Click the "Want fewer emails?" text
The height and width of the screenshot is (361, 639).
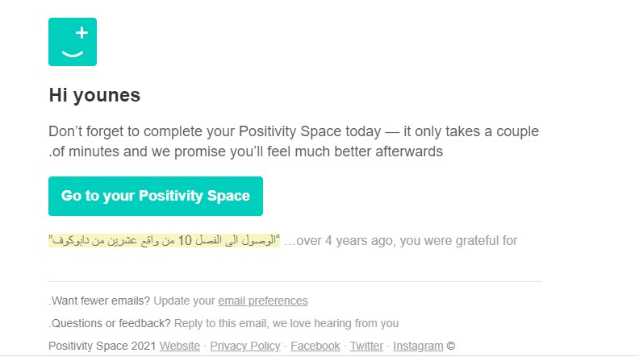(102, 301)
